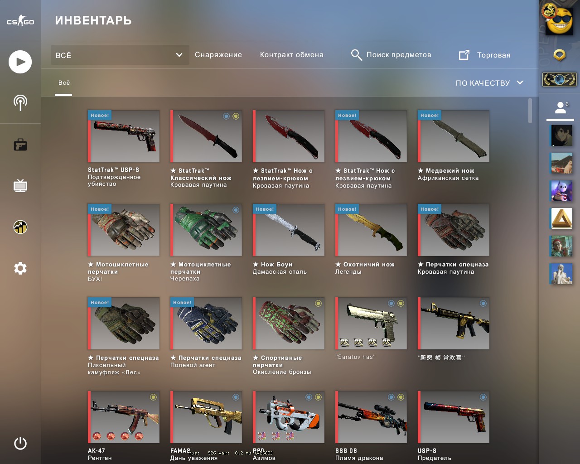Click the inventory vertical scrollbar
Viewport: 580px width, 464px height.
click(x=530, y=111)
